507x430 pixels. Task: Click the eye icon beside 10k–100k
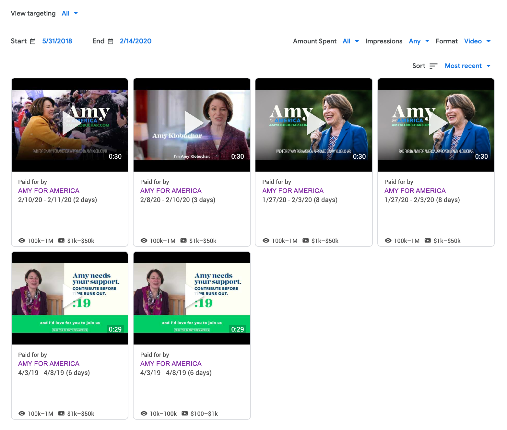(144, 413)
